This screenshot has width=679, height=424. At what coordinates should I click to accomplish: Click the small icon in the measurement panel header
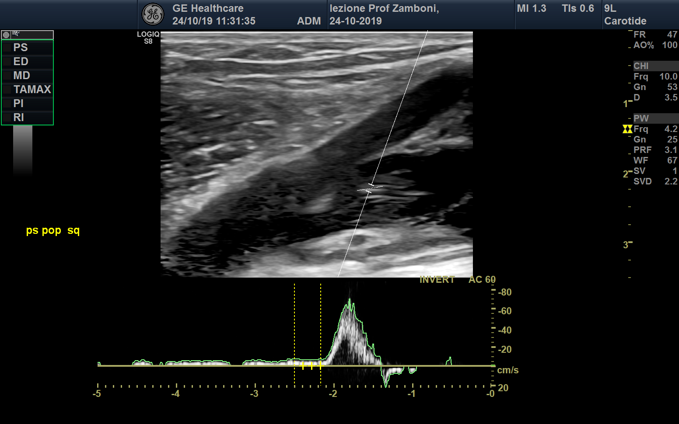pos(16,34)
